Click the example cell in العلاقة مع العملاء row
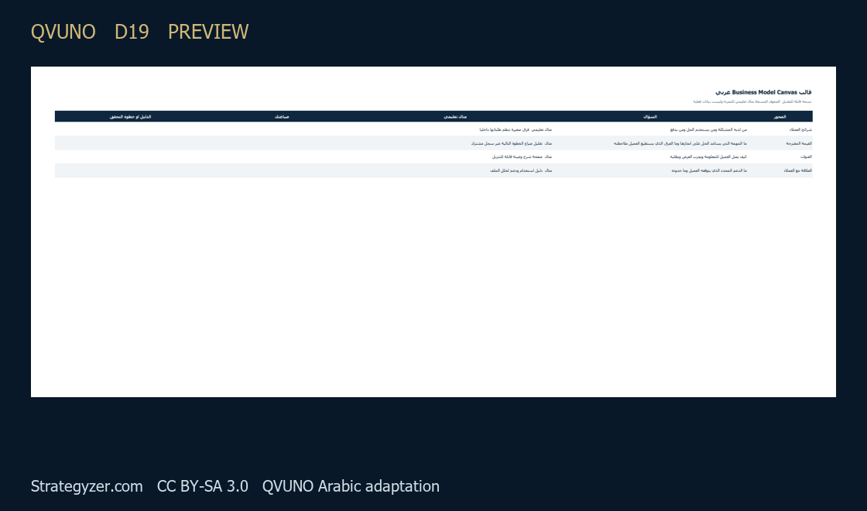The height and width of the screenshot is (511, 867). [x=521, y=170]
